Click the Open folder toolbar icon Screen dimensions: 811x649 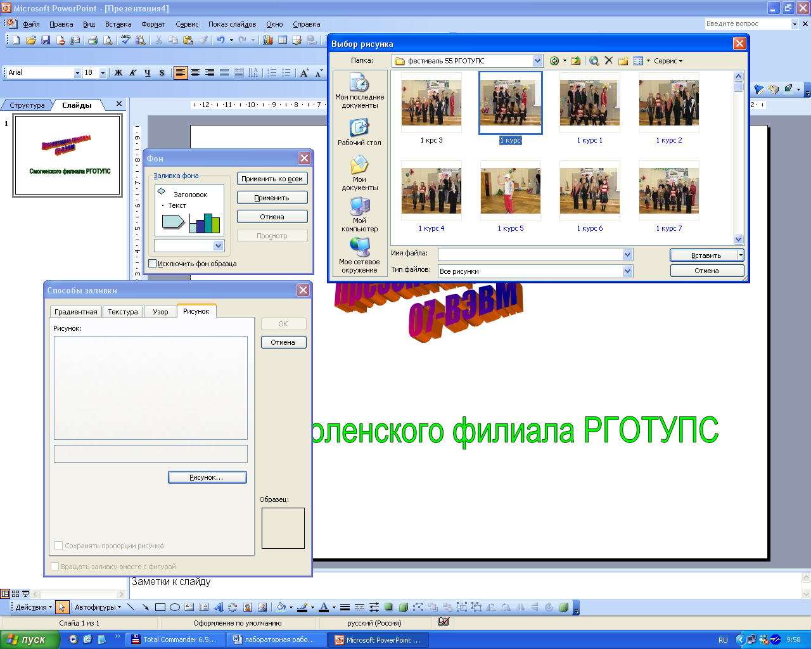30,40
